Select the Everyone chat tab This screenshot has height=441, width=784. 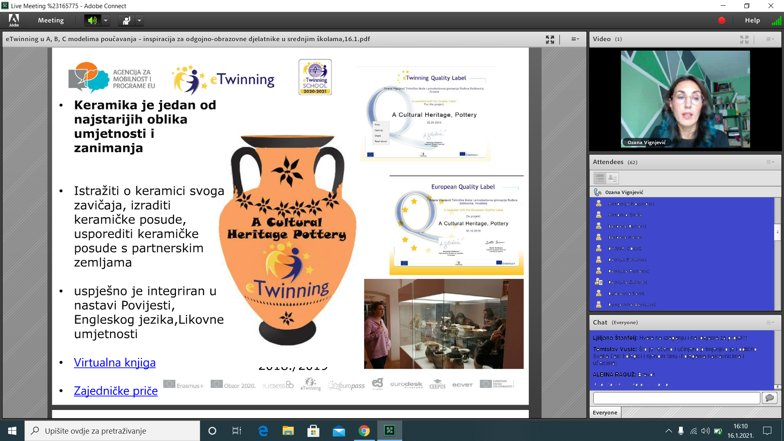click(605, 413)
